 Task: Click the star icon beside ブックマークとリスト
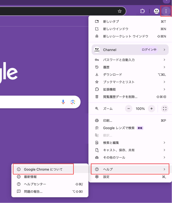tap(97, 82)
